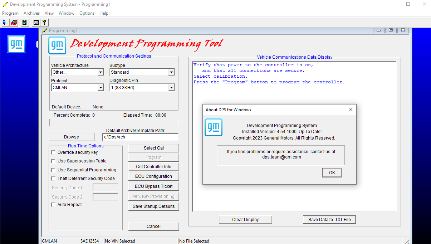Click the Vehicle Communications Data Display text area
Image resolution: width=431 pixels, height=244 pixels.
pyautogui.click(x=294, y=137)
